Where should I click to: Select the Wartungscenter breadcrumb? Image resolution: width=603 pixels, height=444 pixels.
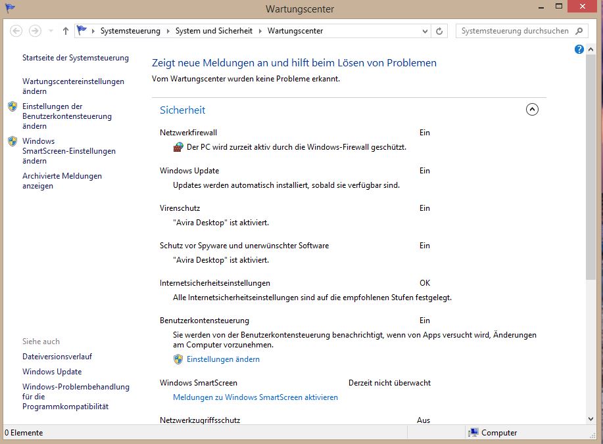click(295, 31)
